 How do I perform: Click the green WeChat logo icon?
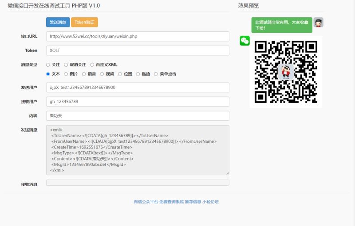click(x=245, y=41)
